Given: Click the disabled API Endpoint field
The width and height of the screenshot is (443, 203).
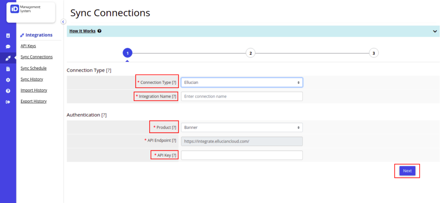Looking at the screenshot, I should [242, 141].
